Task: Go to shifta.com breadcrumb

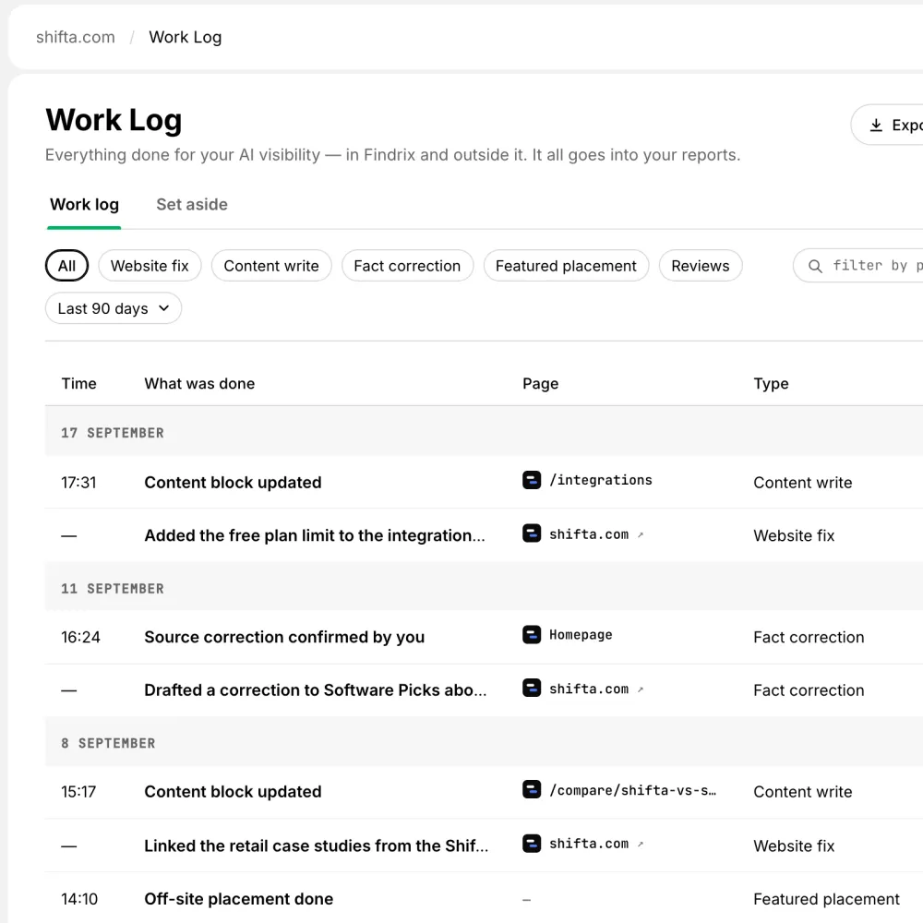Action: [x=76, y=37]
